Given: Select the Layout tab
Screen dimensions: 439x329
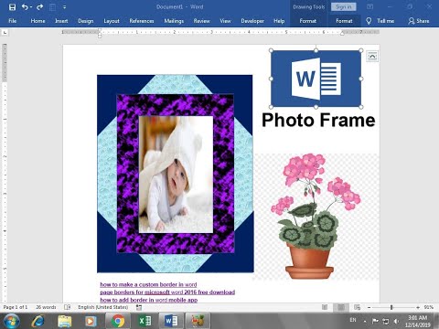Looking at the screenshot, I should point(112,21).
